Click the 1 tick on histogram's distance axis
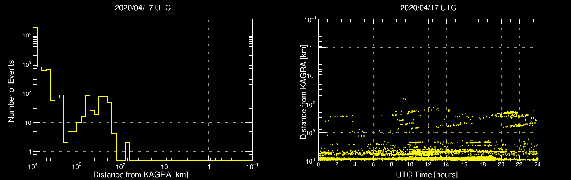Viewport: 571px width, 180px height. coord(208,167)
